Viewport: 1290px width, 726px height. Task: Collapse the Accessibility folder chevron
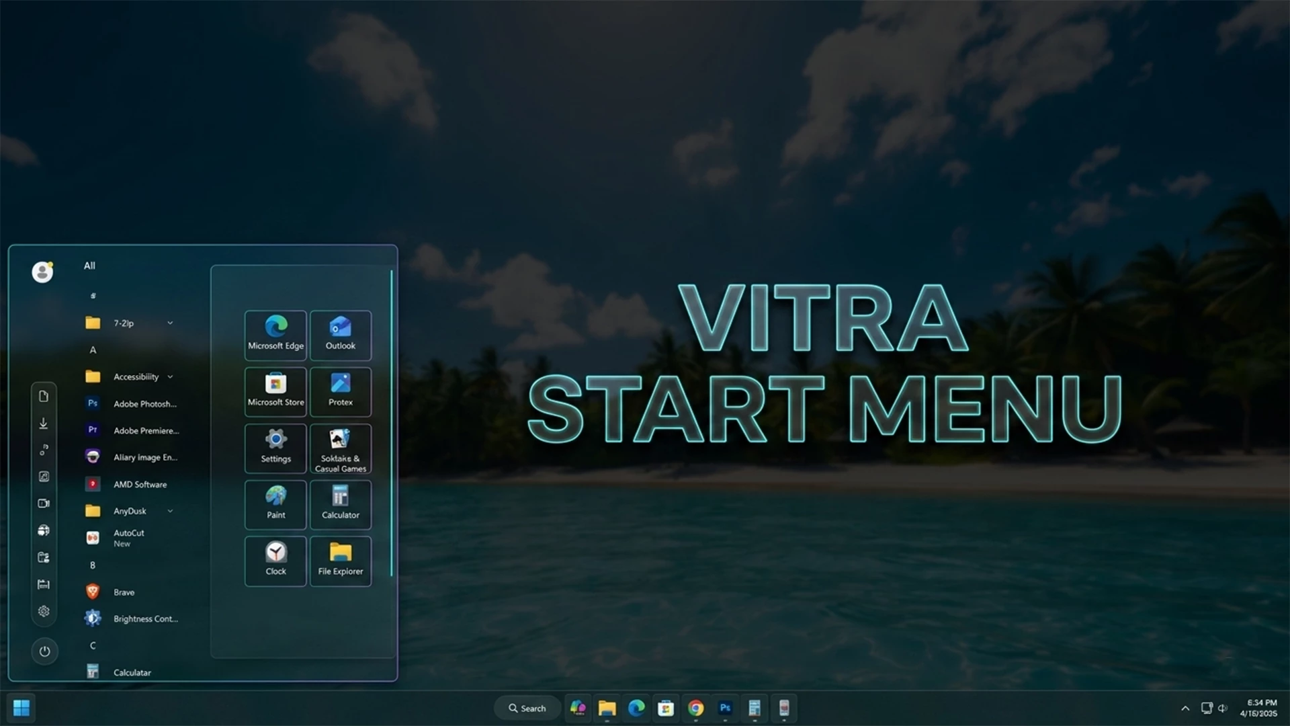click(x=170, y=376)
